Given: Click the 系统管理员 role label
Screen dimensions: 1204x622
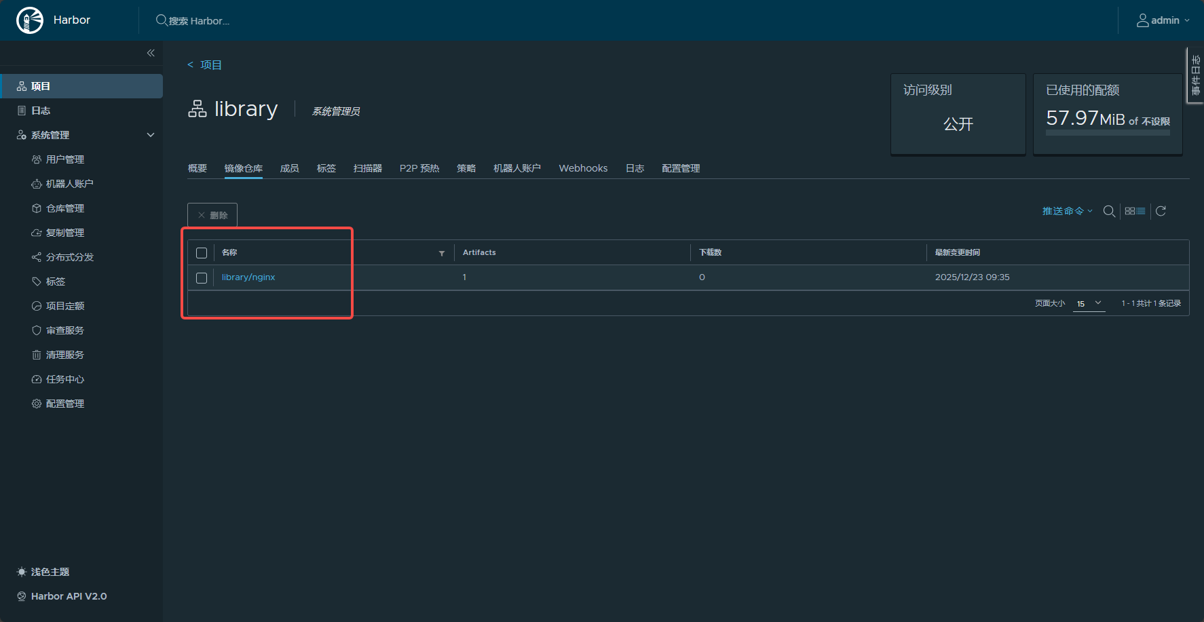Looking at the screenshot, I should [336, 111].
